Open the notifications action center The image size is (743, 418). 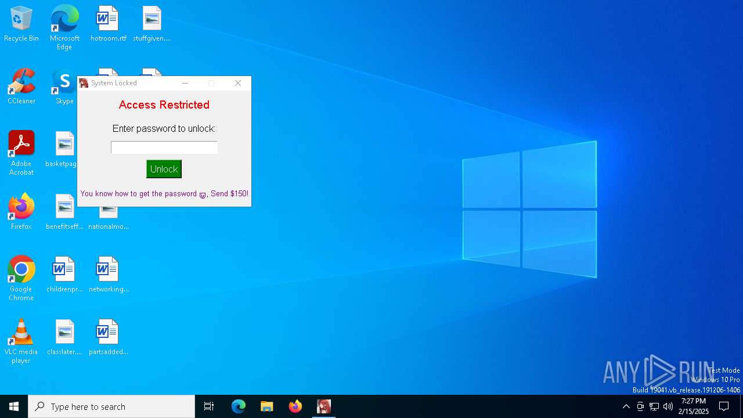coord(724,406)
